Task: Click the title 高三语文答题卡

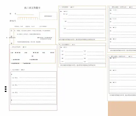Action: [32, 8]
